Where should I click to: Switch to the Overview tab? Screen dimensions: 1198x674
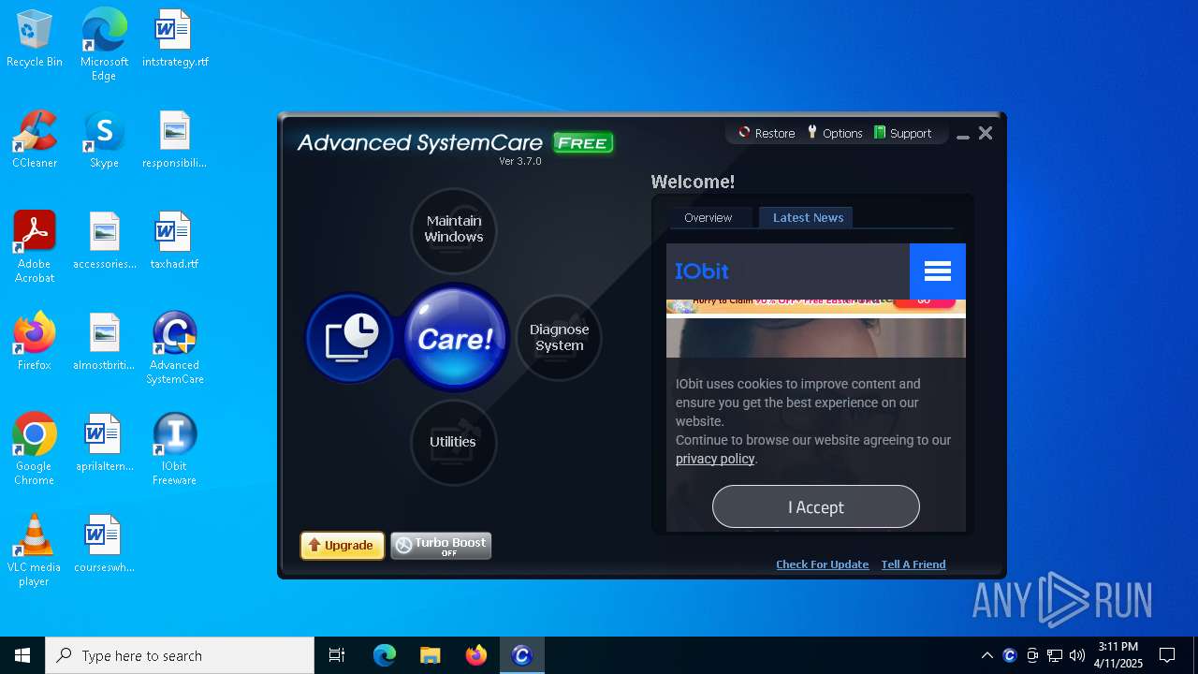click(709, 217)
